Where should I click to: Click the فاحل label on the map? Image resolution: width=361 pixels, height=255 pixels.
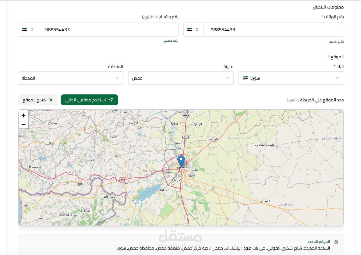click(113, 137)
